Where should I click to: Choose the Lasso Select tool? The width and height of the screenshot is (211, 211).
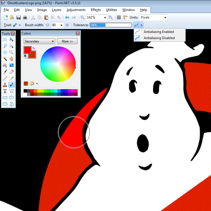click(x=5, y=46)
